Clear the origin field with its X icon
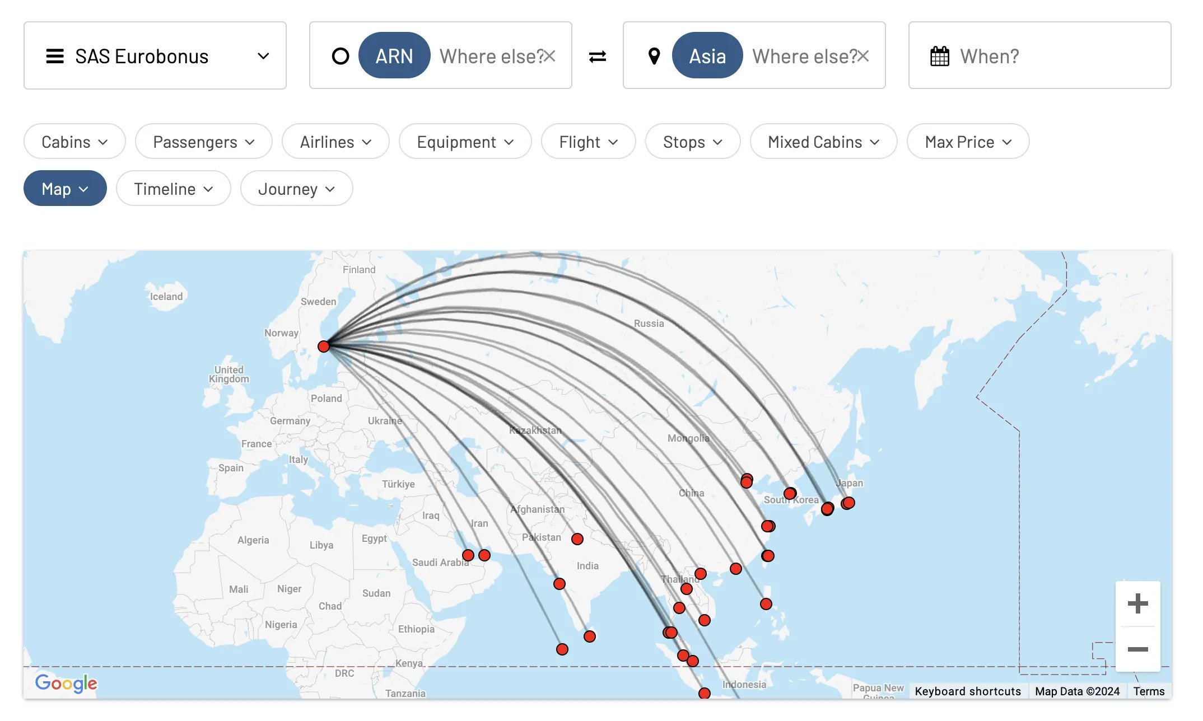Image resolution: width=1203 pixels, height=721 pixels. tap(549, 55)
